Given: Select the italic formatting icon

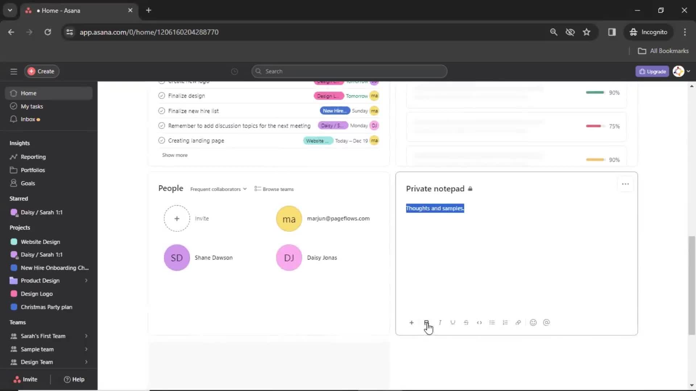Looking at the screenshot, I should [440, 323].
